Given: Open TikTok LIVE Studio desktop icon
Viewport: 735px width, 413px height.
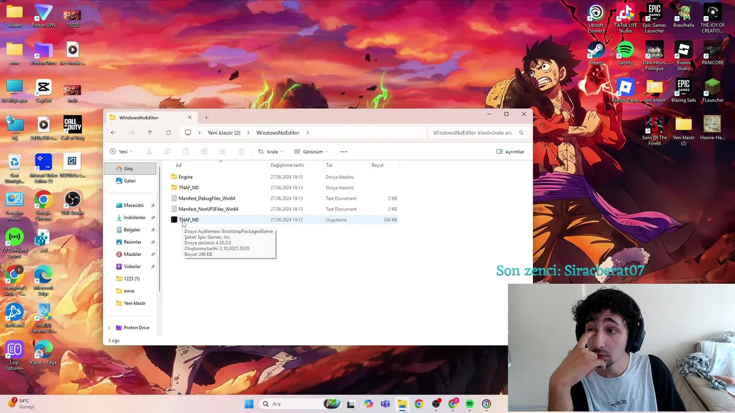Looking at the screenshot, I should point(625,18).
